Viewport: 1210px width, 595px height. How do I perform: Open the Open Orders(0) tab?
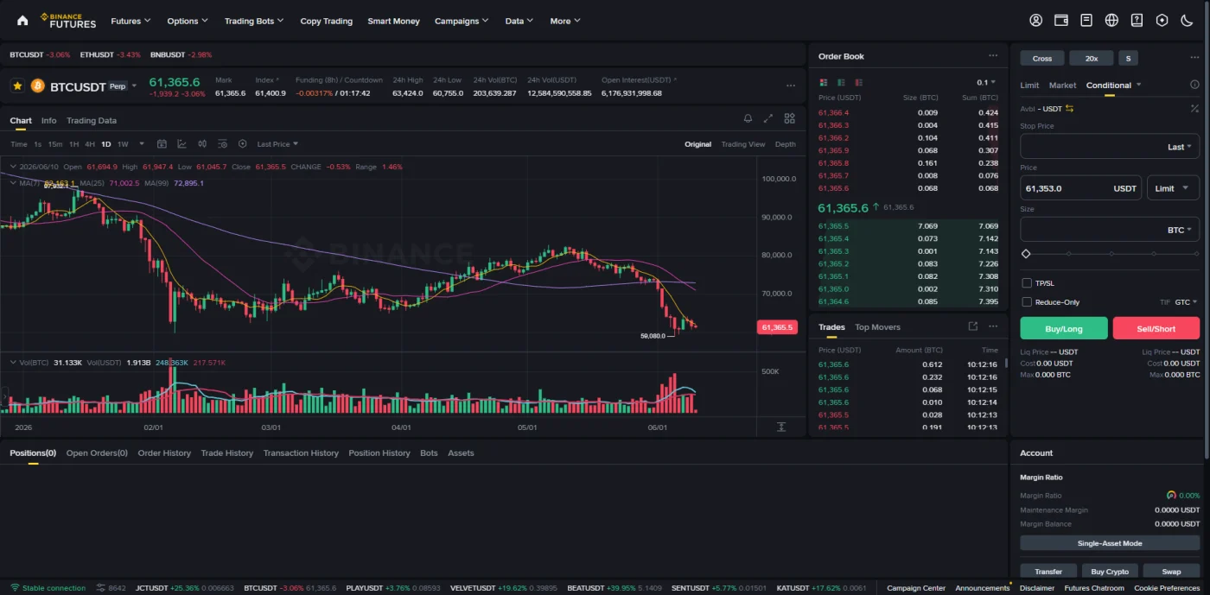pyautogui.click(x=97, y=453)
